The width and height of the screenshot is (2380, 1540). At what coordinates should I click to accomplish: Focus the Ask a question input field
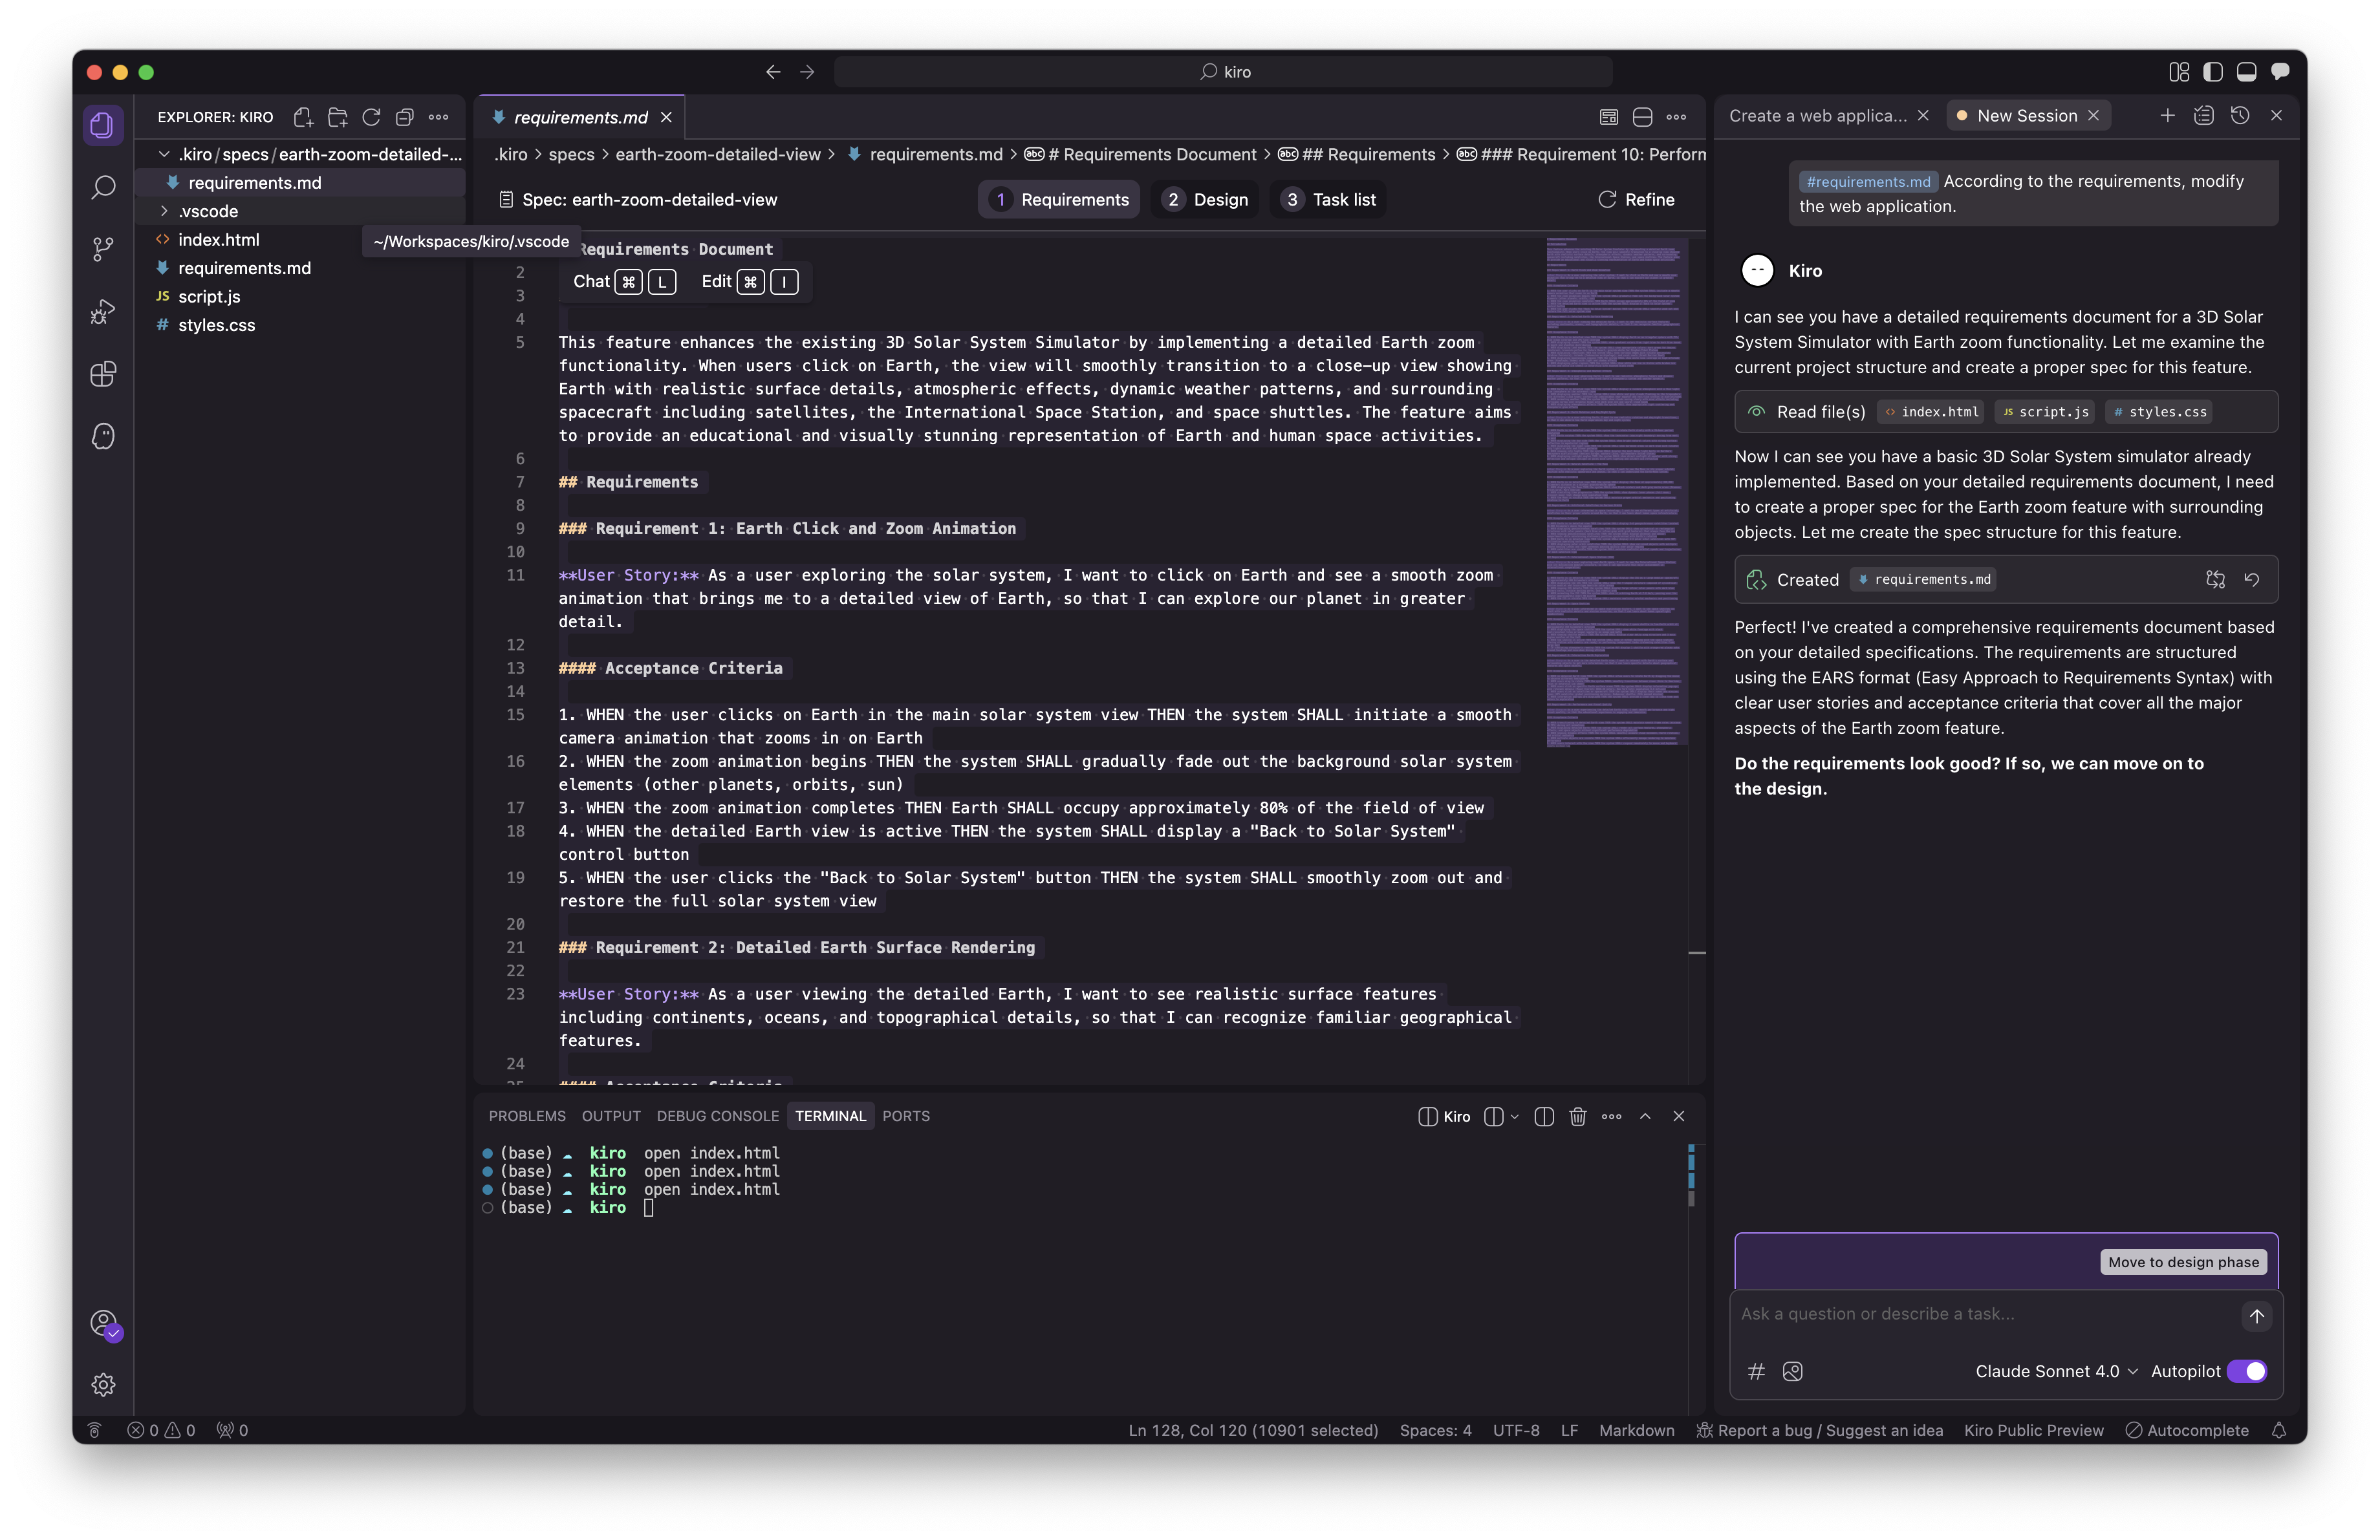tap(1985, 1314)
